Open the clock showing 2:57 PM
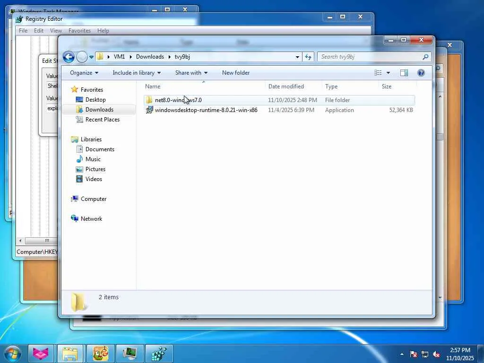484x363 pixels. [x=460, y=354]
